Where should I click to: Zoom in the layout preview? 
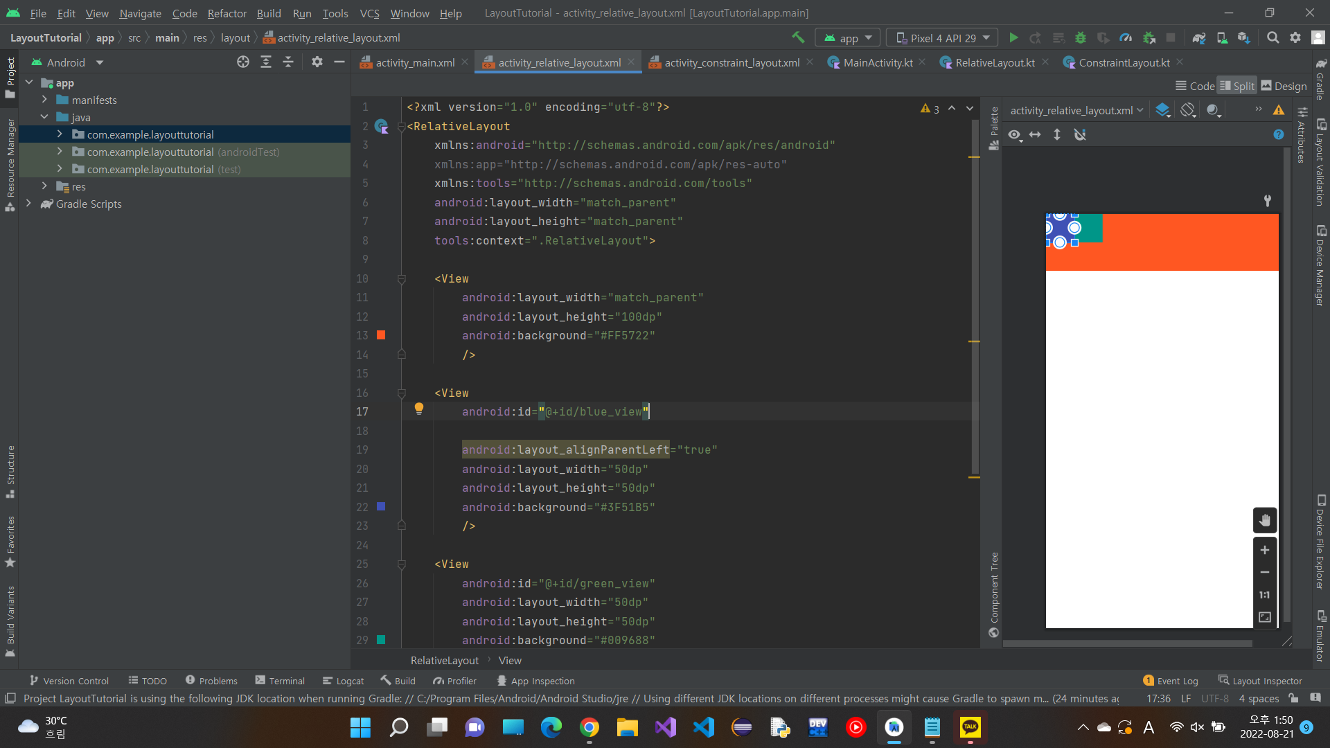point(1265,550)
